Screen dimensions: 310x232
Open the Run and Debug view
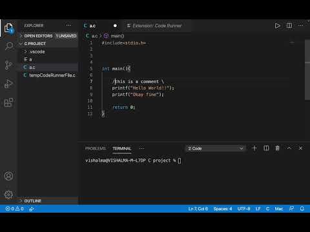(8, 84)
